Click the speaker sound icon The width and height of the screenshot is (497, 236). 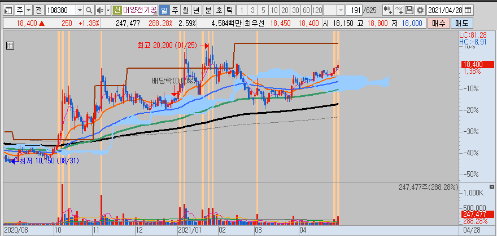coord(100,10)
